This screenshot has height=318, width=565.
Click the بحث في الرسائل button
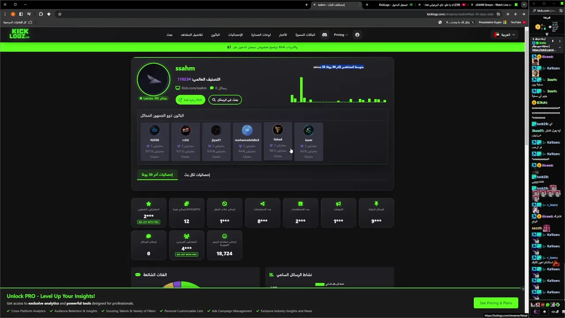(x=225, y=100)
